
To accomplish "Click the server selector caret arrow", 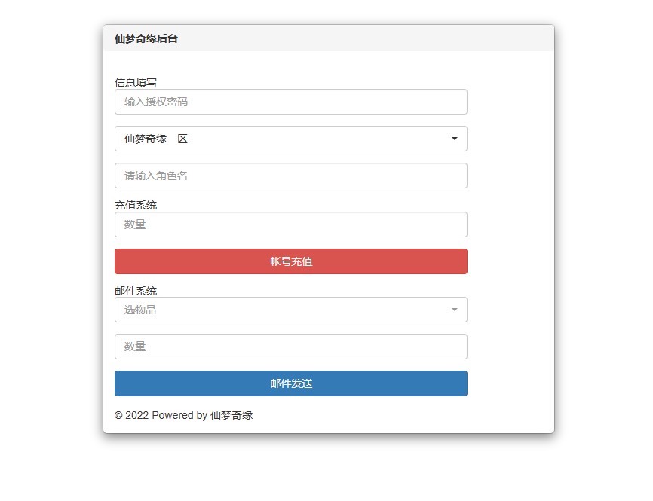I will (455, 139).
